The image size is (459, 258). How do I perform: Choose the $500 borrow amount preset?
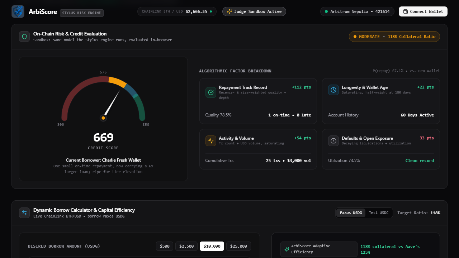coord(165,246)
